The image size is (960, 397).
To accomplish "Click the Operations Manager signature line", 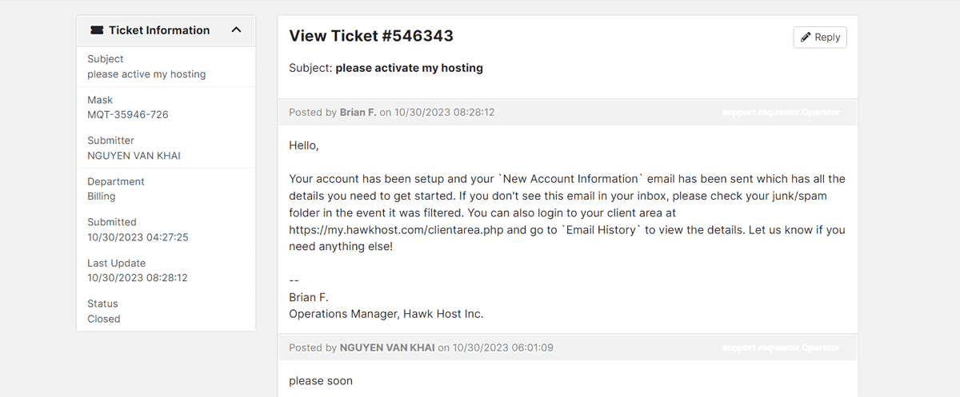I will pos(386,314).
